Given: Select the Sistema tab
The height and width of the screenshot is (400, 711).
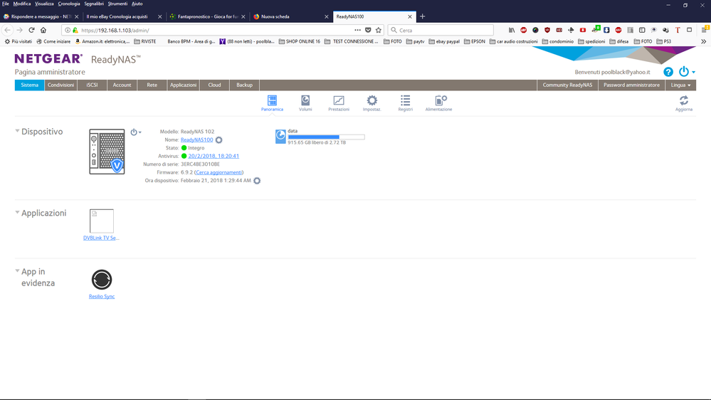Looking at the screenshot, I should point(29,85).
